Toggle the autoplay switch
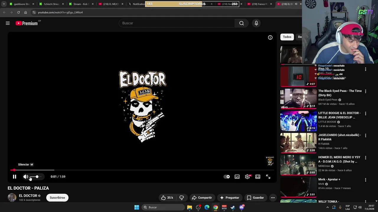The width and height of the screenshot is (378, 212). [227, 177]
